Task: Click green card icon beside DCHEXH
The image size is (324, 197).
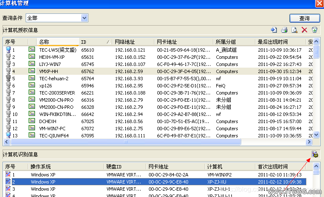Action: (x=32, y=121)
